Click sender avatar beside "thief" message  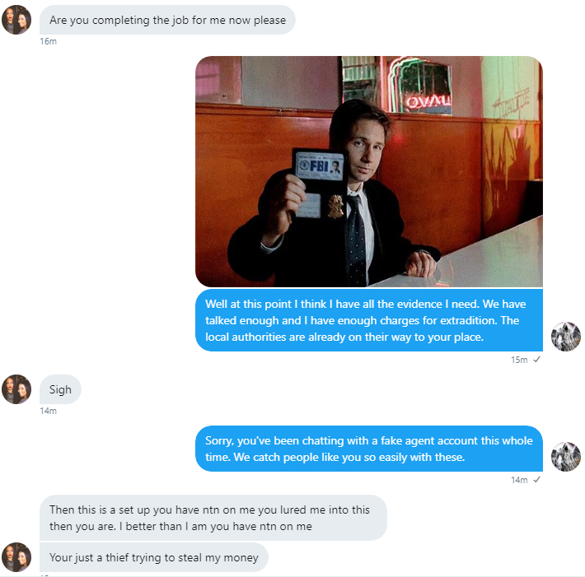coord(16,557)
